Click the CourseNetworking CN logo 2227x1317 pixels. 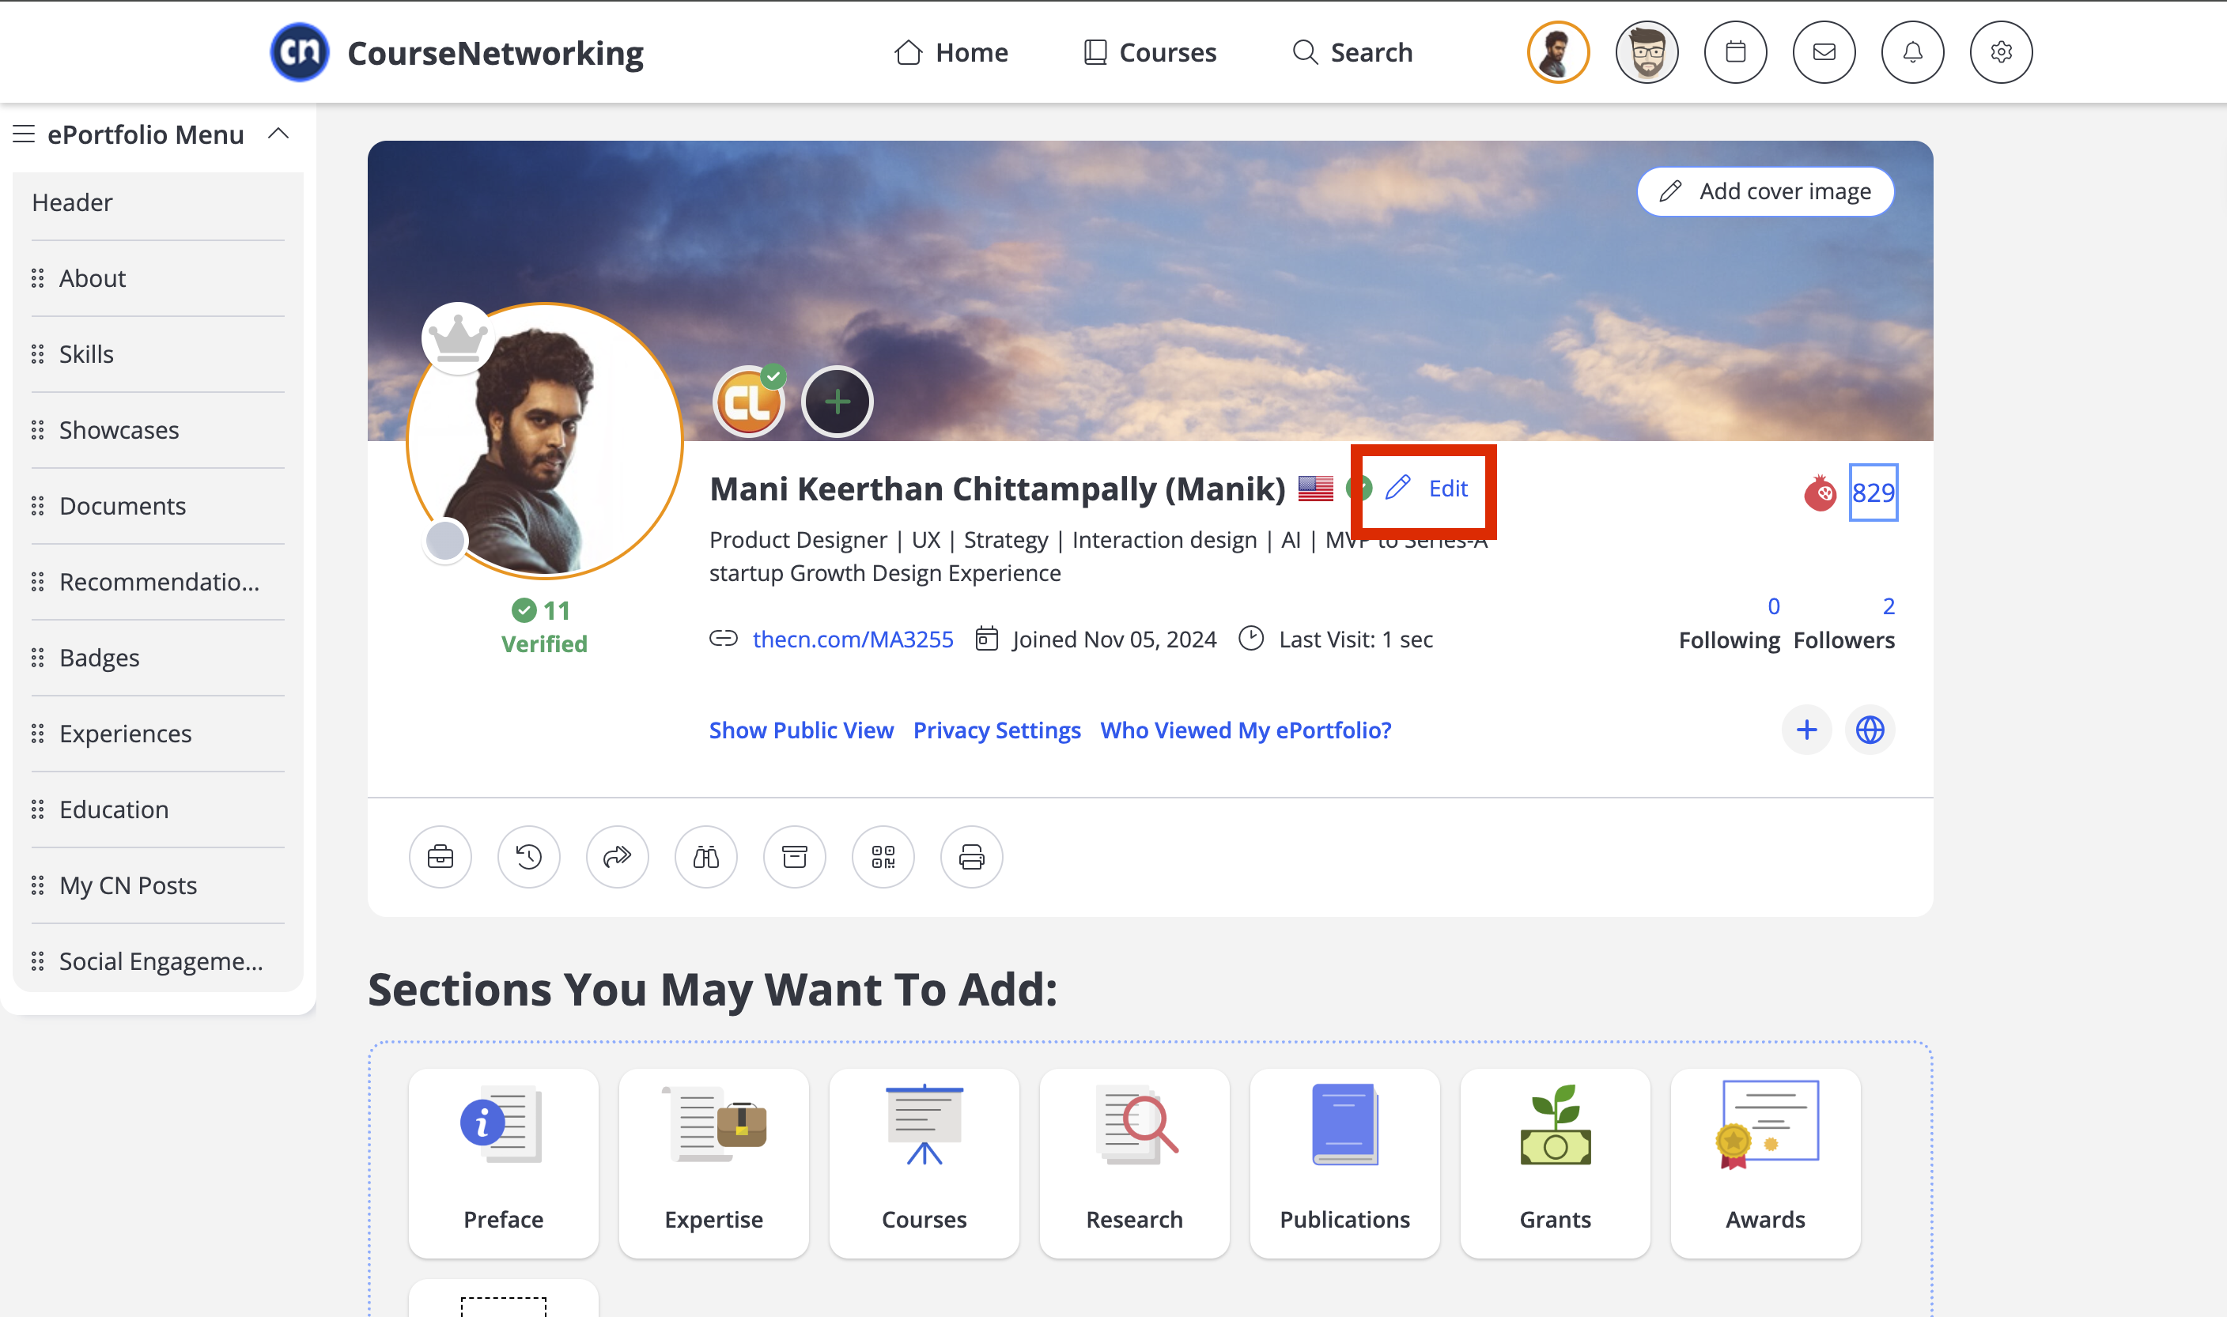[299, 52]
